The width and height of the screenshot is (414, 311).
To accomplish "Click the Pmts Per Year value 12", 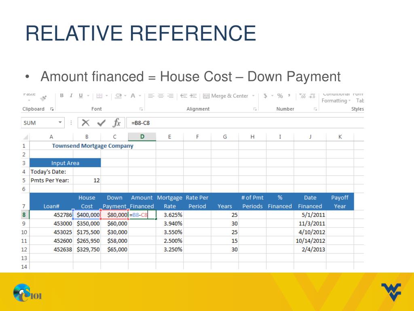I will 87,180.
